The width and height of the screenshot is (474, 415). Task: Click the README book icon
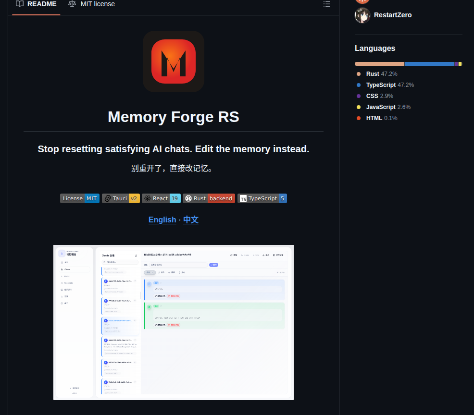(20, 4)
